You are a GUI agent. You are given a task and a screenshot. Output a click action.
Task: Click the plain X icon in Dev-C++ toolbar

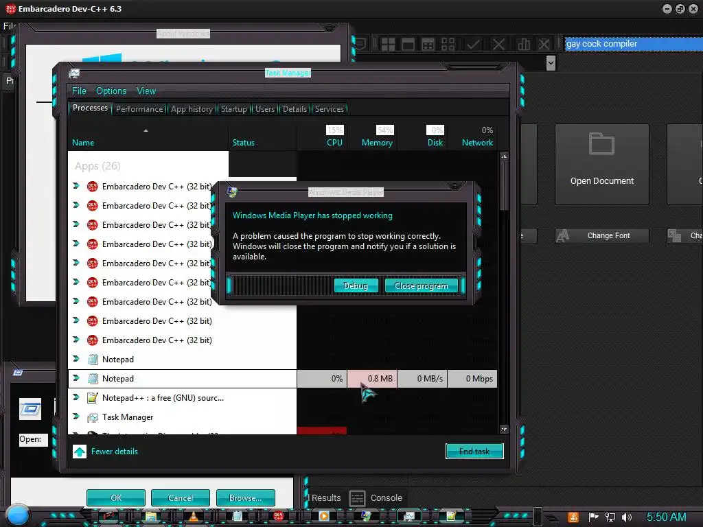(x=498, y=44)
